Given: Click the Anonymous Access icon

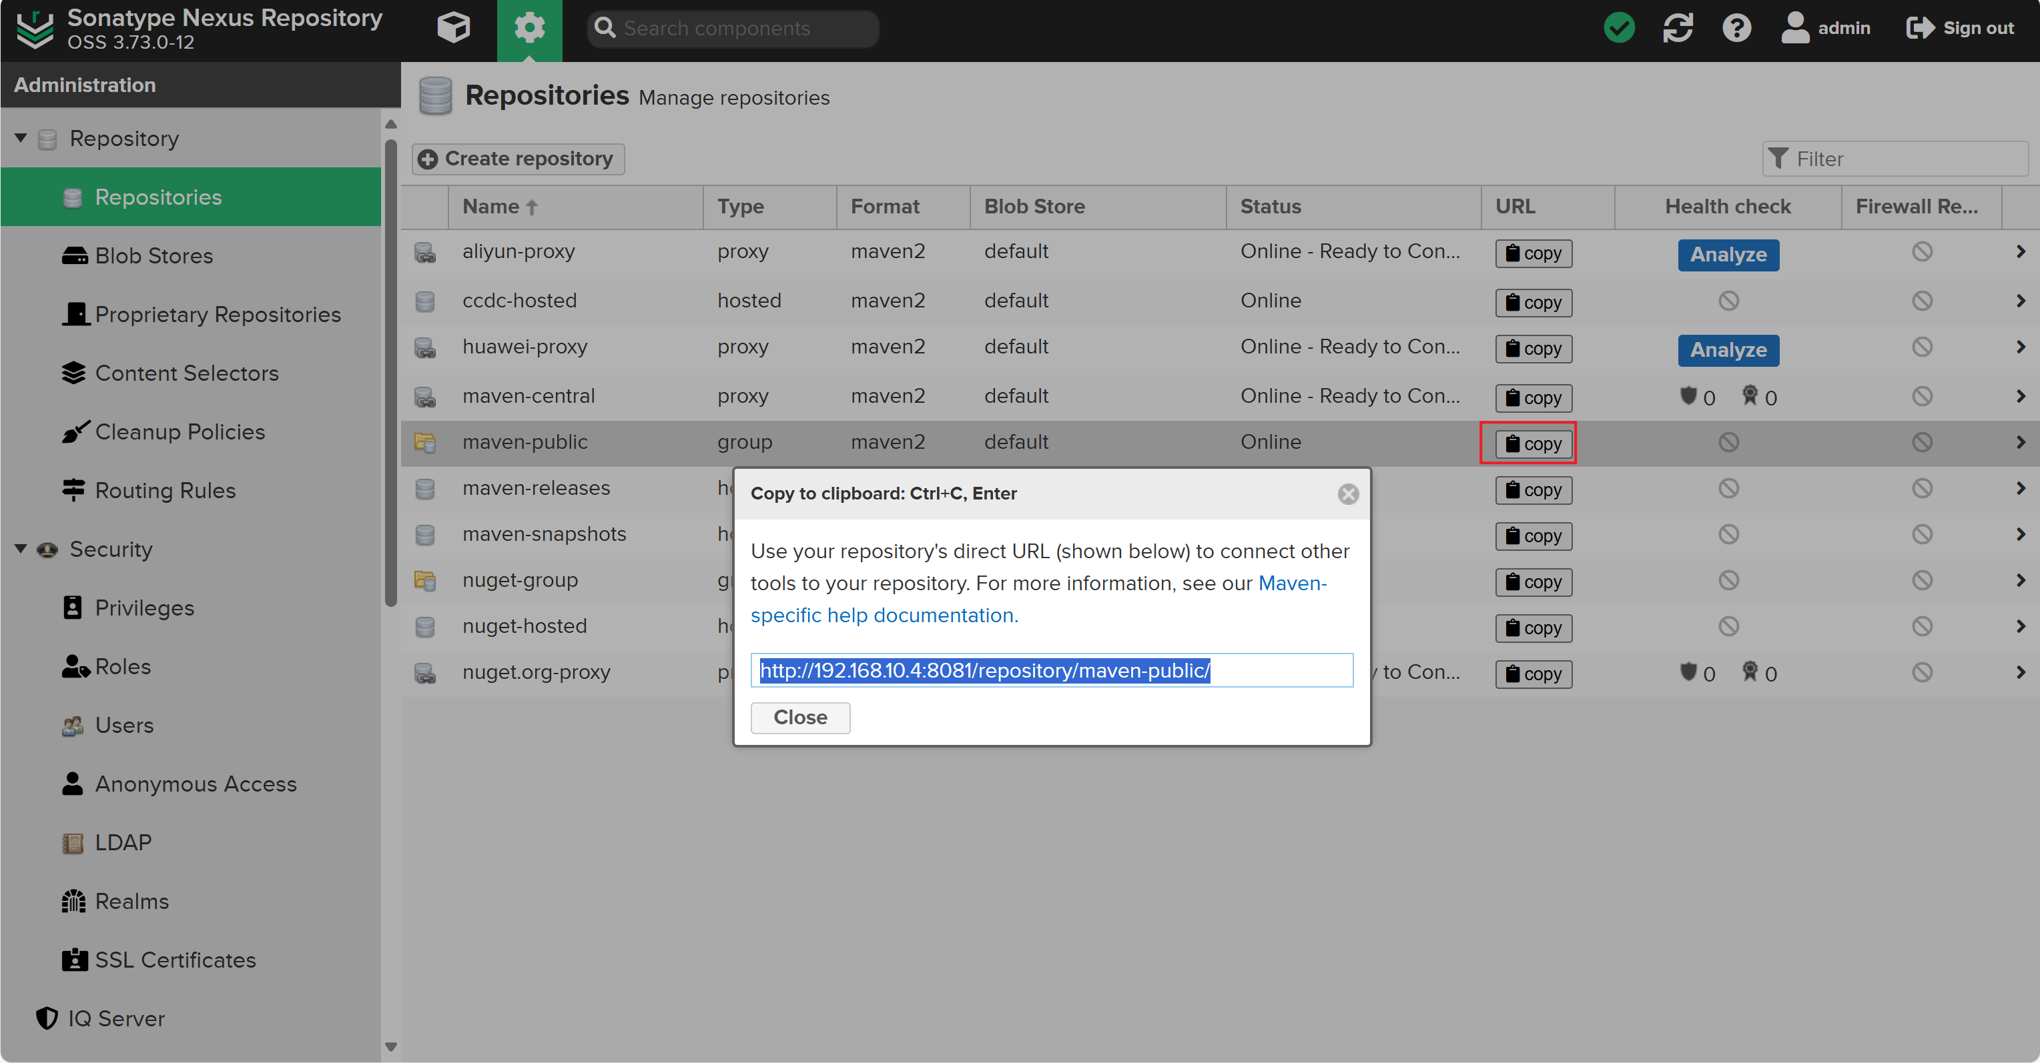Looking at the screenshot, I should (x=72, y=784).
